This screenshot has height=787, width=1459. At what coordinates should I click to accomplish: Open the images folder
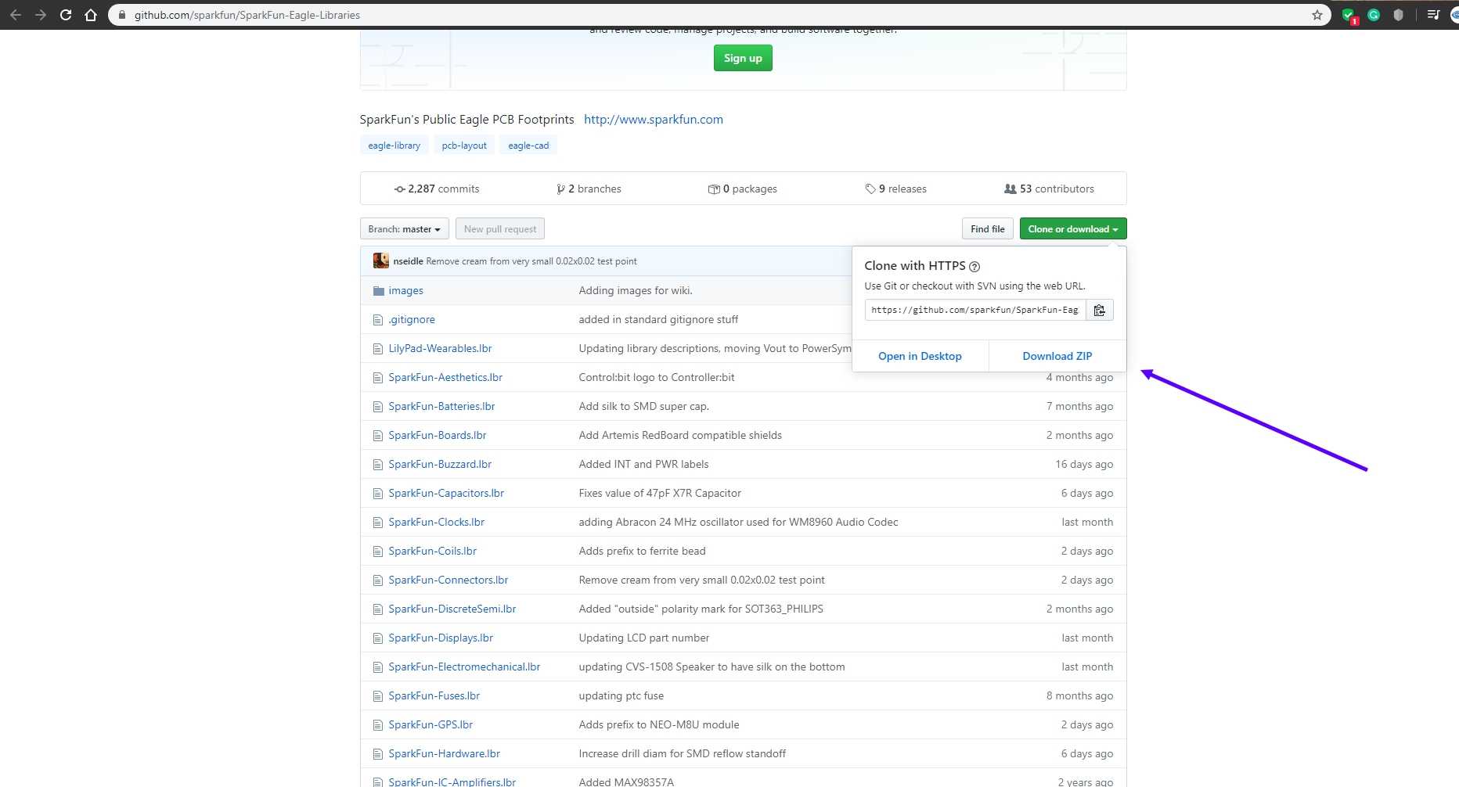click(x=405, y=290)
